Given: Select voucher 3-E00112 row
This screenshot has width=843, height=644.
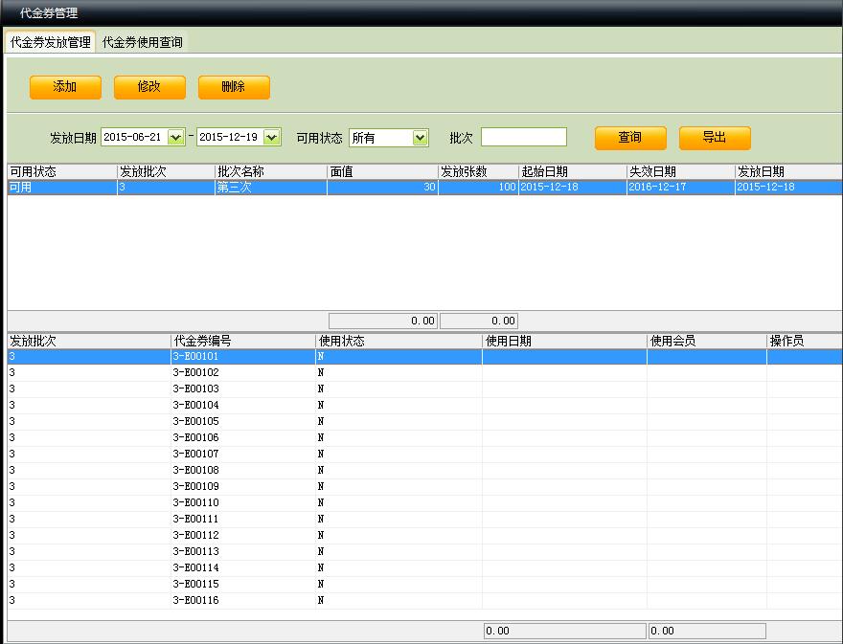Looking at the screenshot, I should tap(424, 535).
